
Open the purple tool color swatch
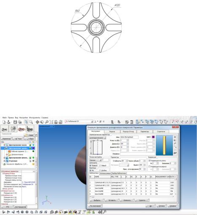pyautogui.click(x=153, y=137)
